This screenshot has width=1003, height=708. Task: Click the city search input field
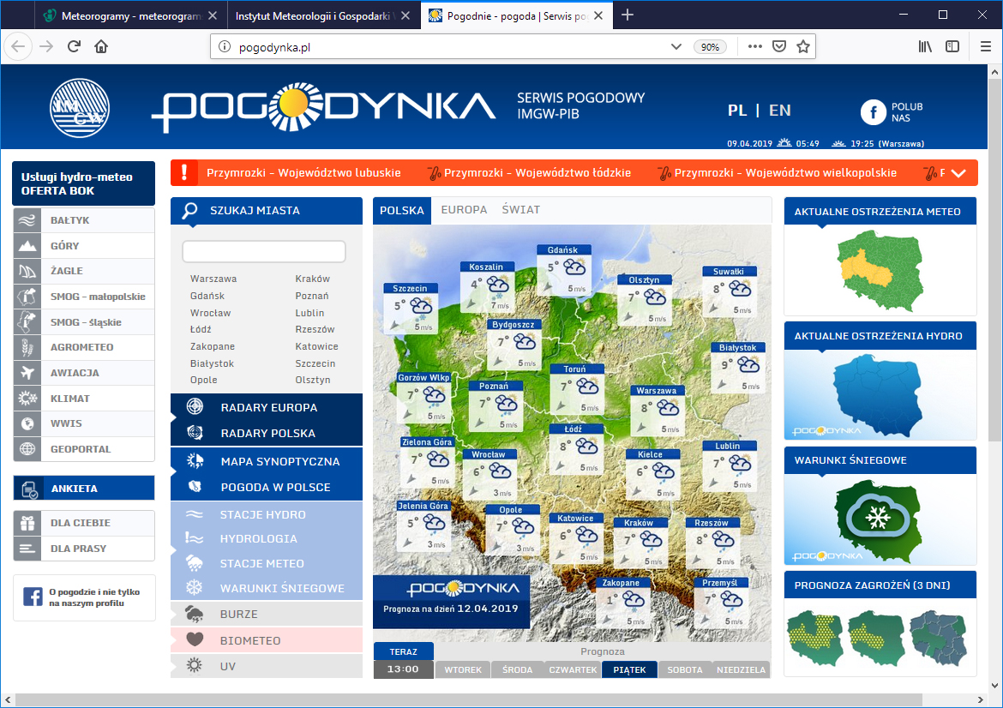pyautogui.click(x=264, y=251)
